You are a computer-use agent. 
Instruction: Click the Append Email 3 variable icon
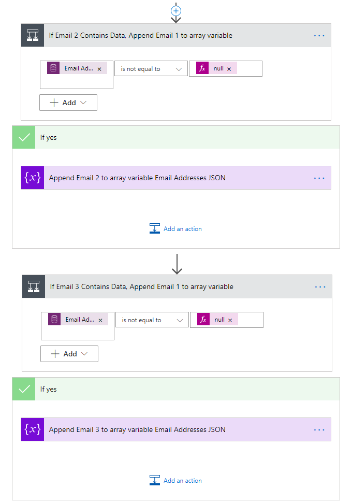pyautogui.click(x=33, y=429)
